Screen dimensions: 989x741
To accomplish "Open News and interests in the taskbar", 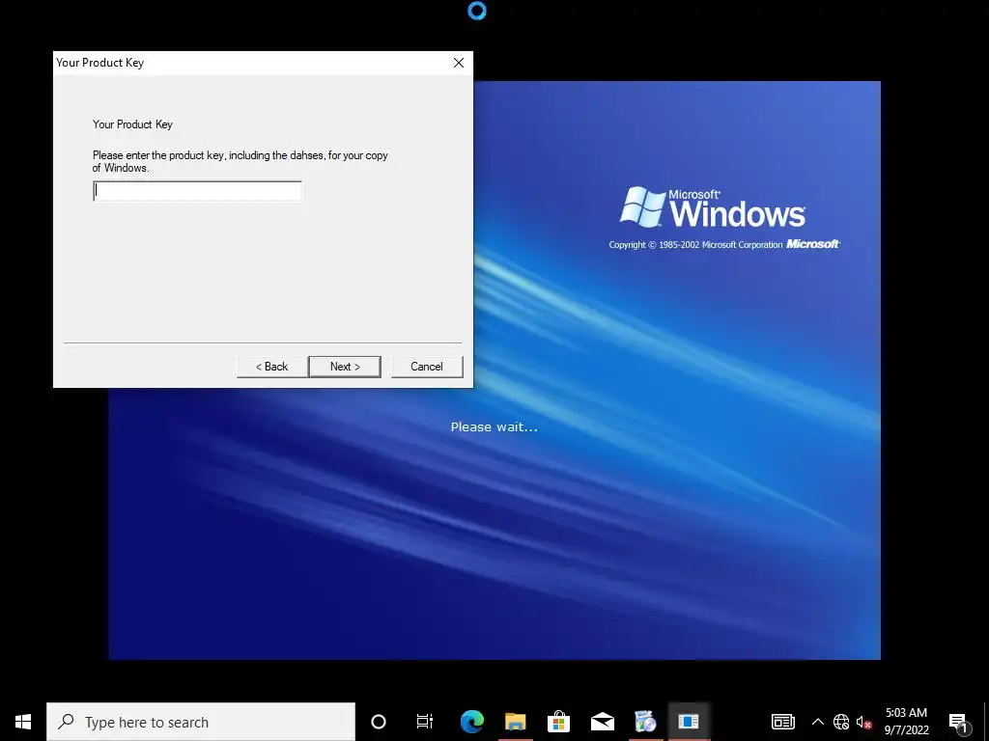I will [783, 722].
